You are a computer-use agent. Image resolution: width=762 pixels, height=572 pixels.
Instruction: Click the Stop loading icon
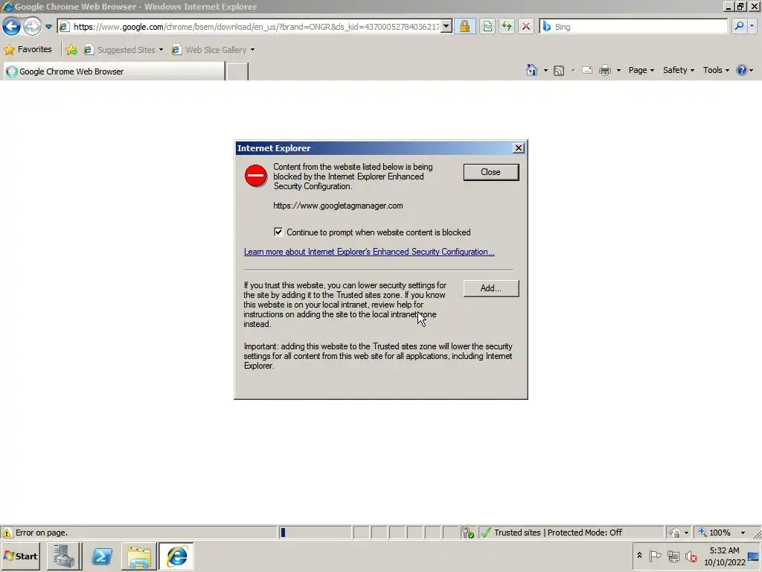pos(526,26)
